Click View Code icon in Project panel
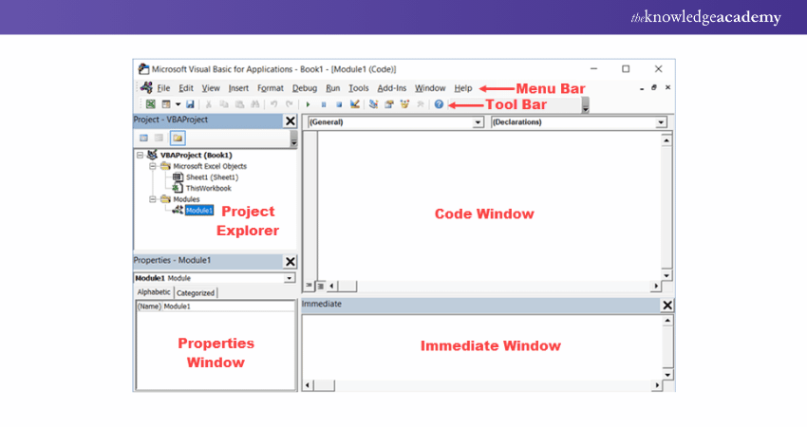 pyautogui.click(x=144, y=139)
